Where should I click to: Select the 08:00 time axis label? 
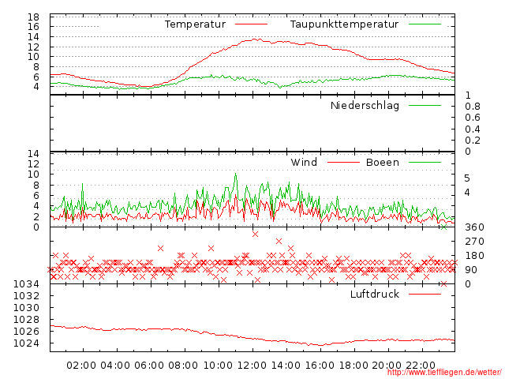coord(183,366)
